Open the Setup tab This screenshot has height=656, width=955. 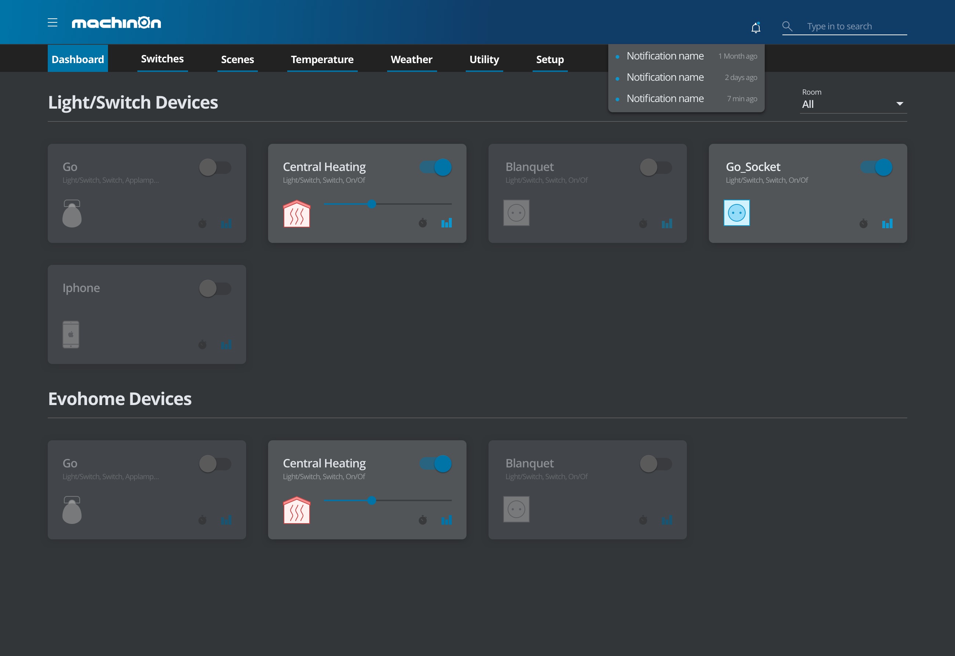[x=550, y=59]
